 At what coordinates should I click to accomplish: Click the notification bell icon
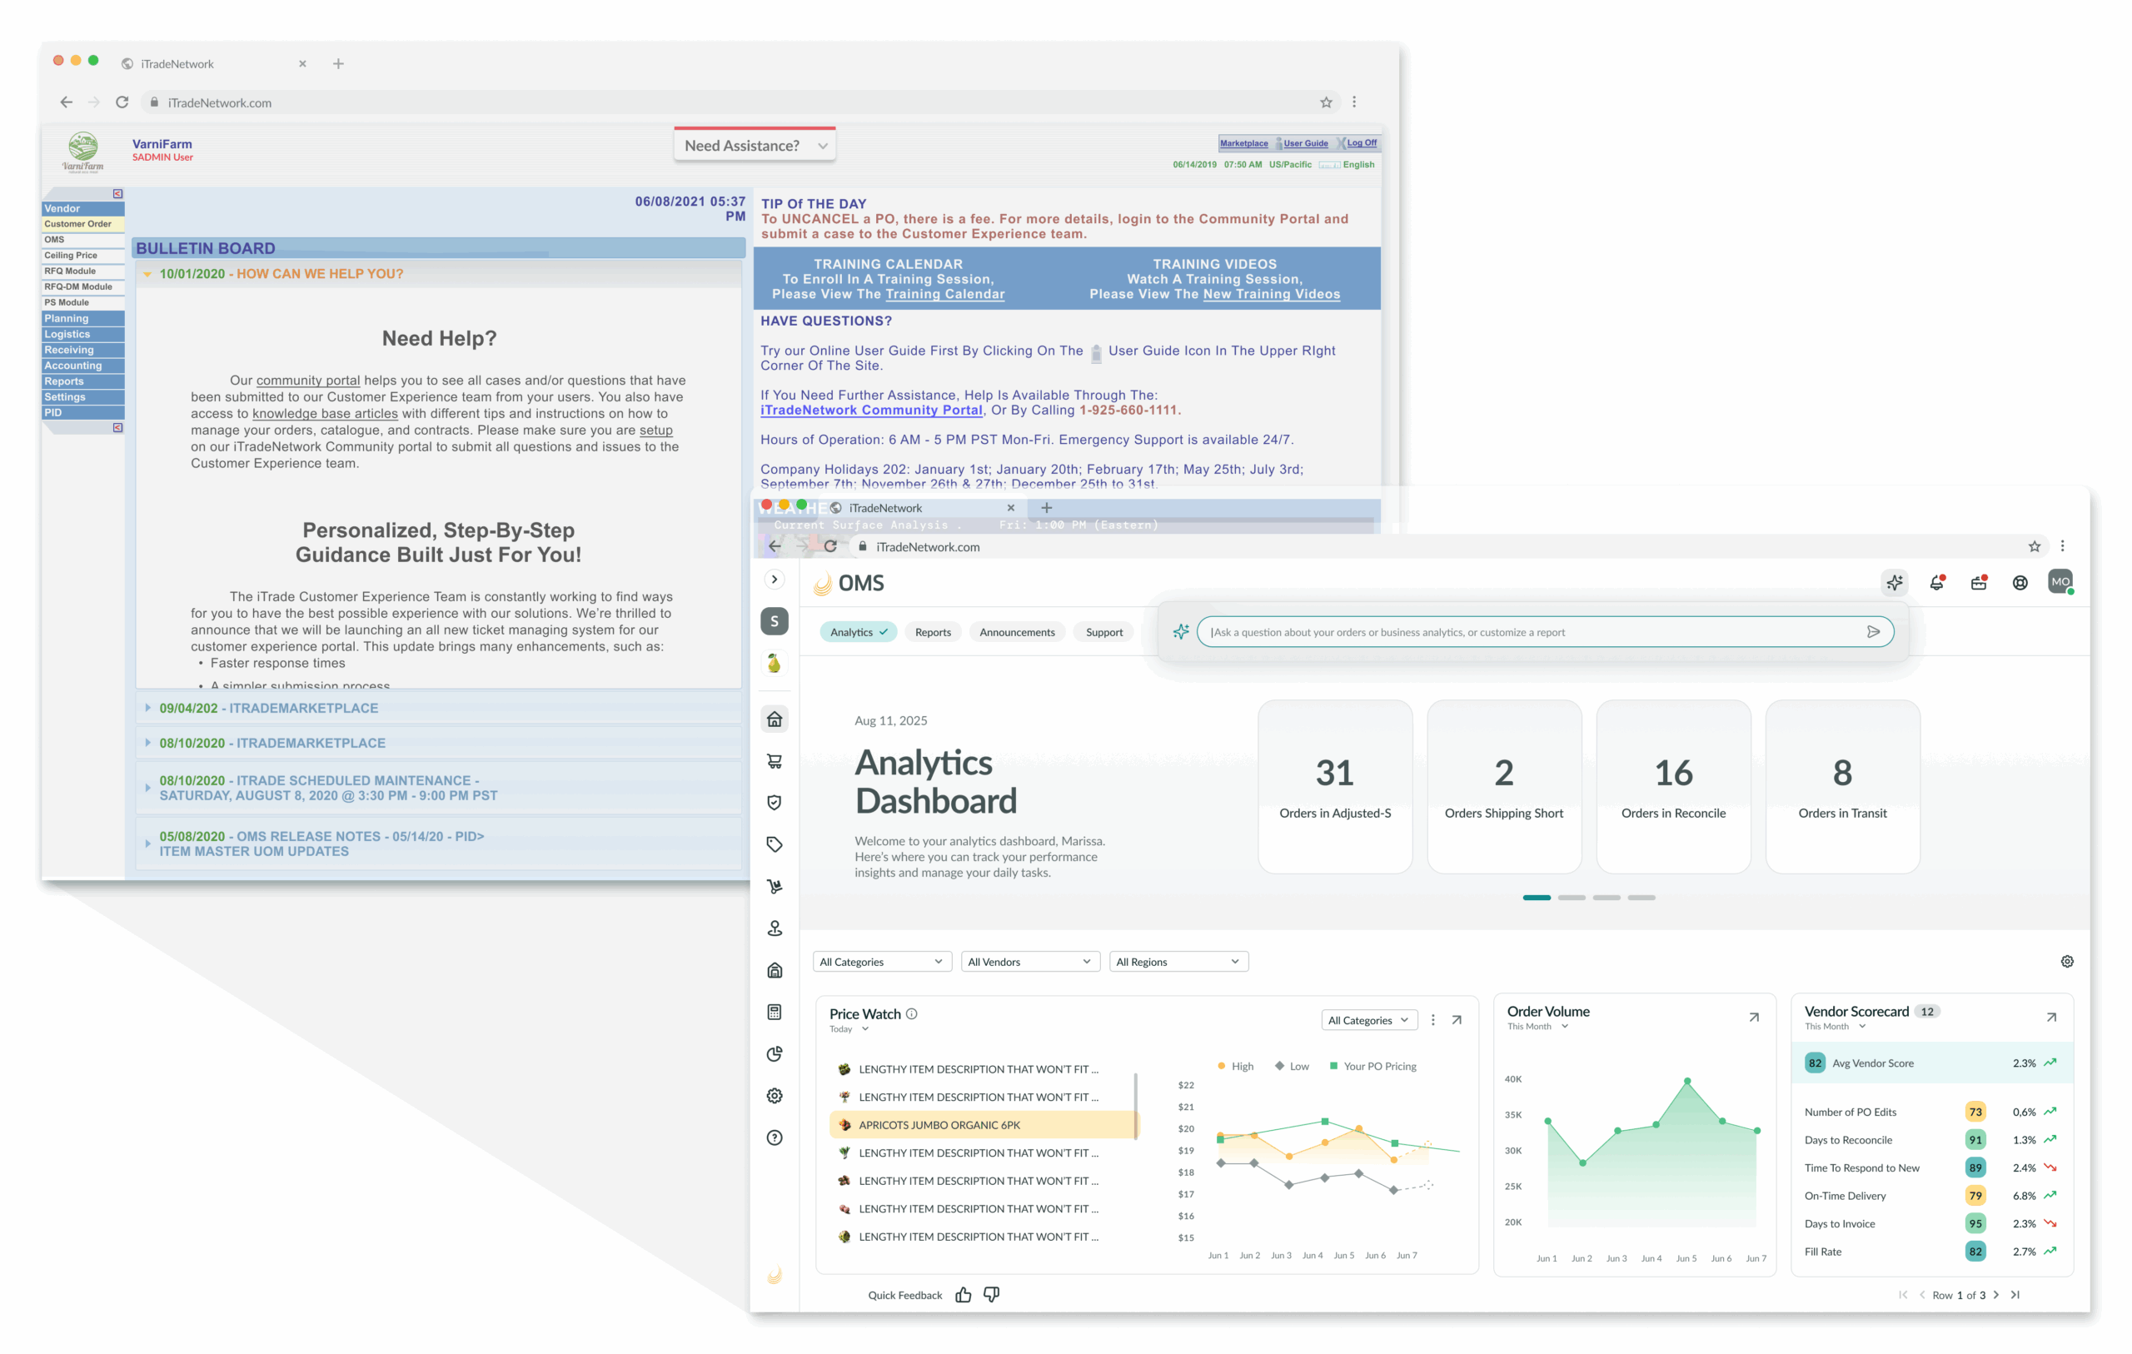(x=1936, y=583)
